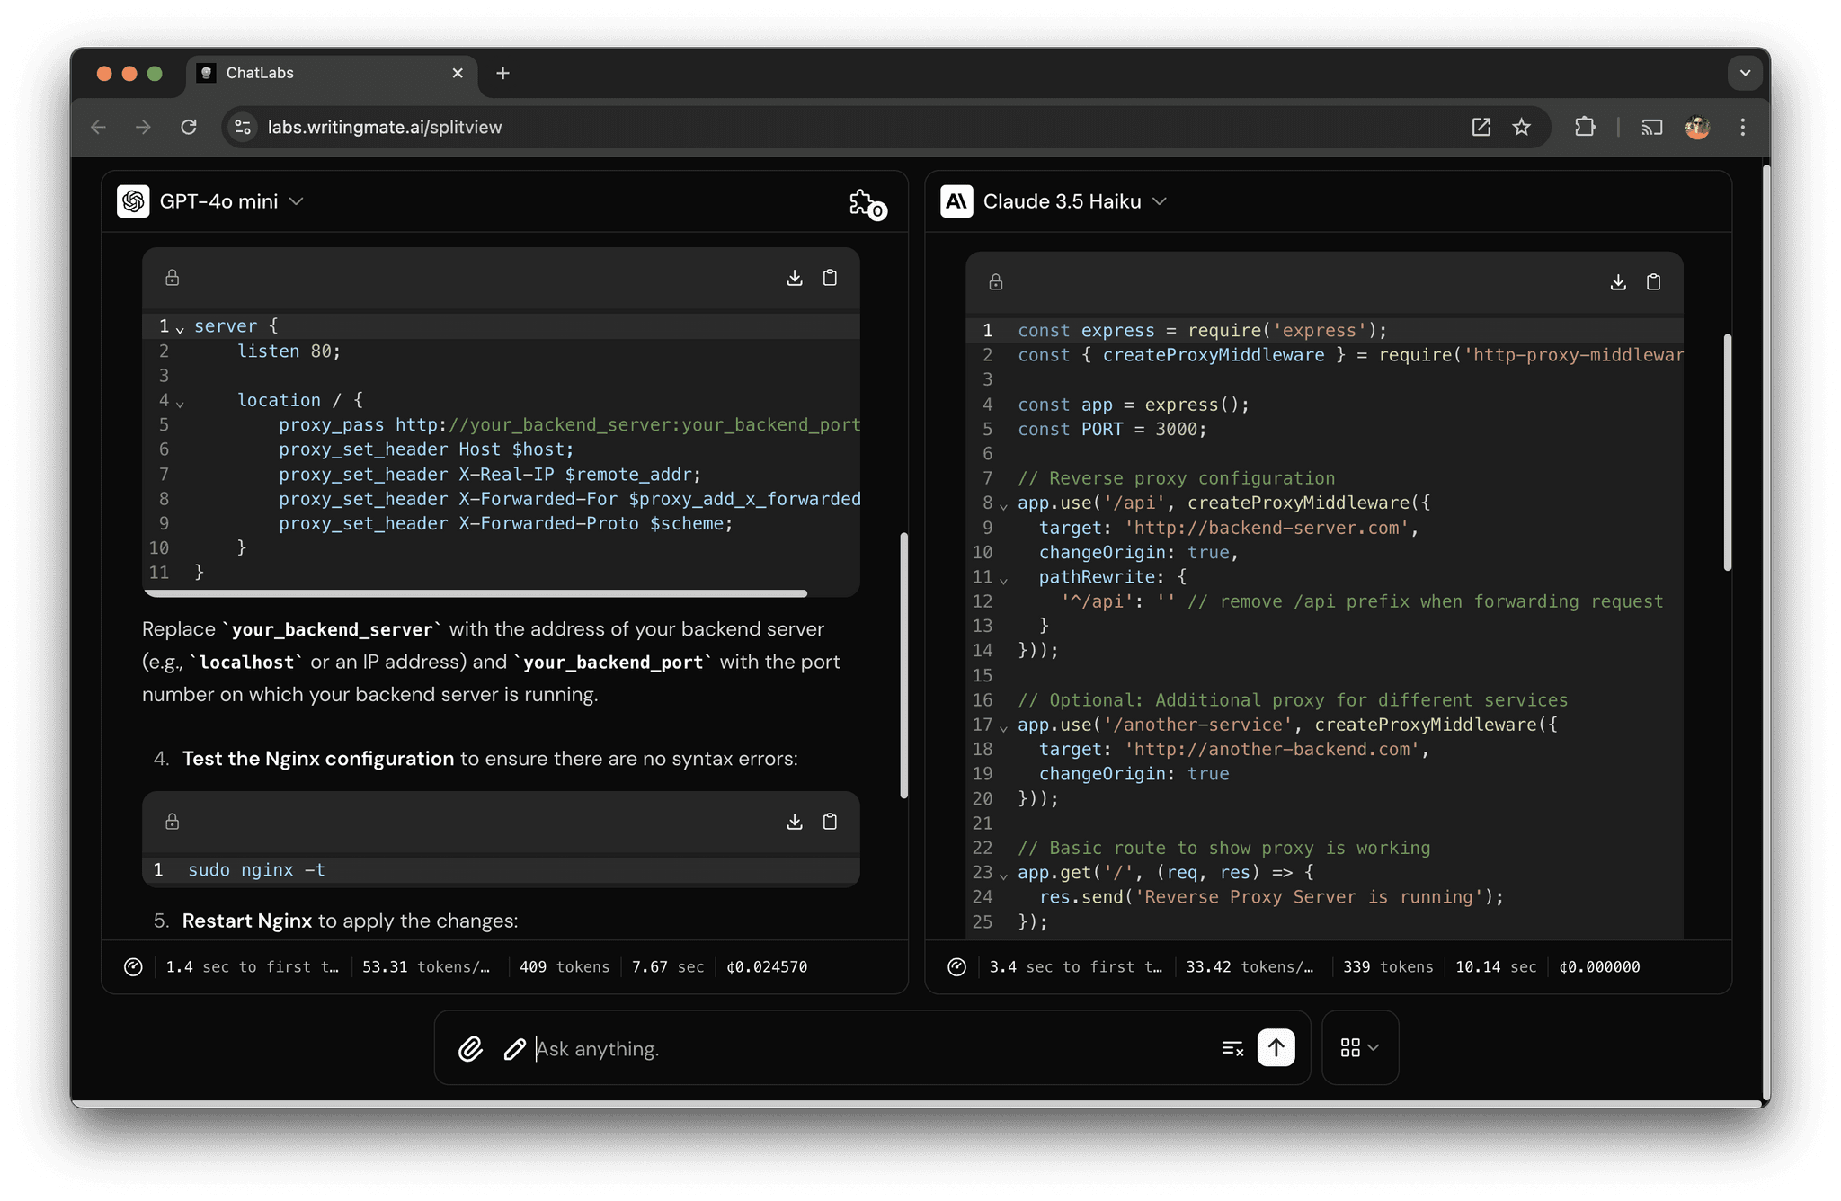Click the cast media icon

[1651, 127]
